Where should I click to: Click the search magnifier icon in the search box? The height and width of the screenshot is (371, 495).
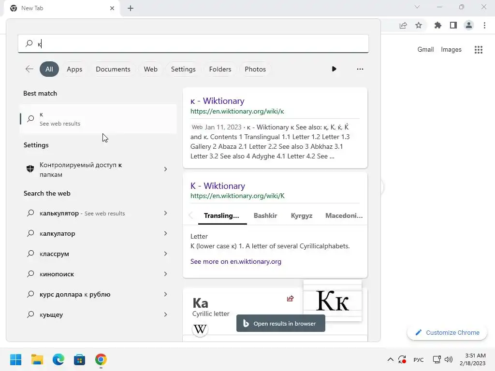[29, 43]
